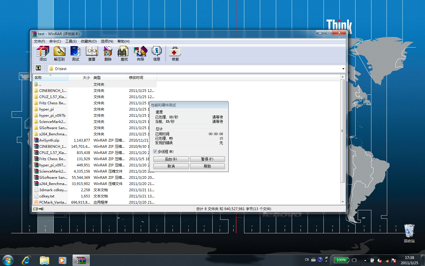Select the AviSynth.zip archive icon
Image resolution: width=425 pixels, height=266 pixels.
click(36, 140)
